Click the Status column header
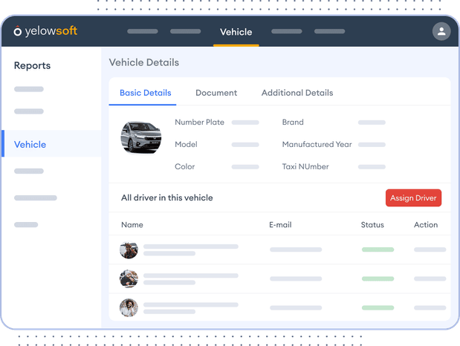460x346 pixels. [372, 224]
